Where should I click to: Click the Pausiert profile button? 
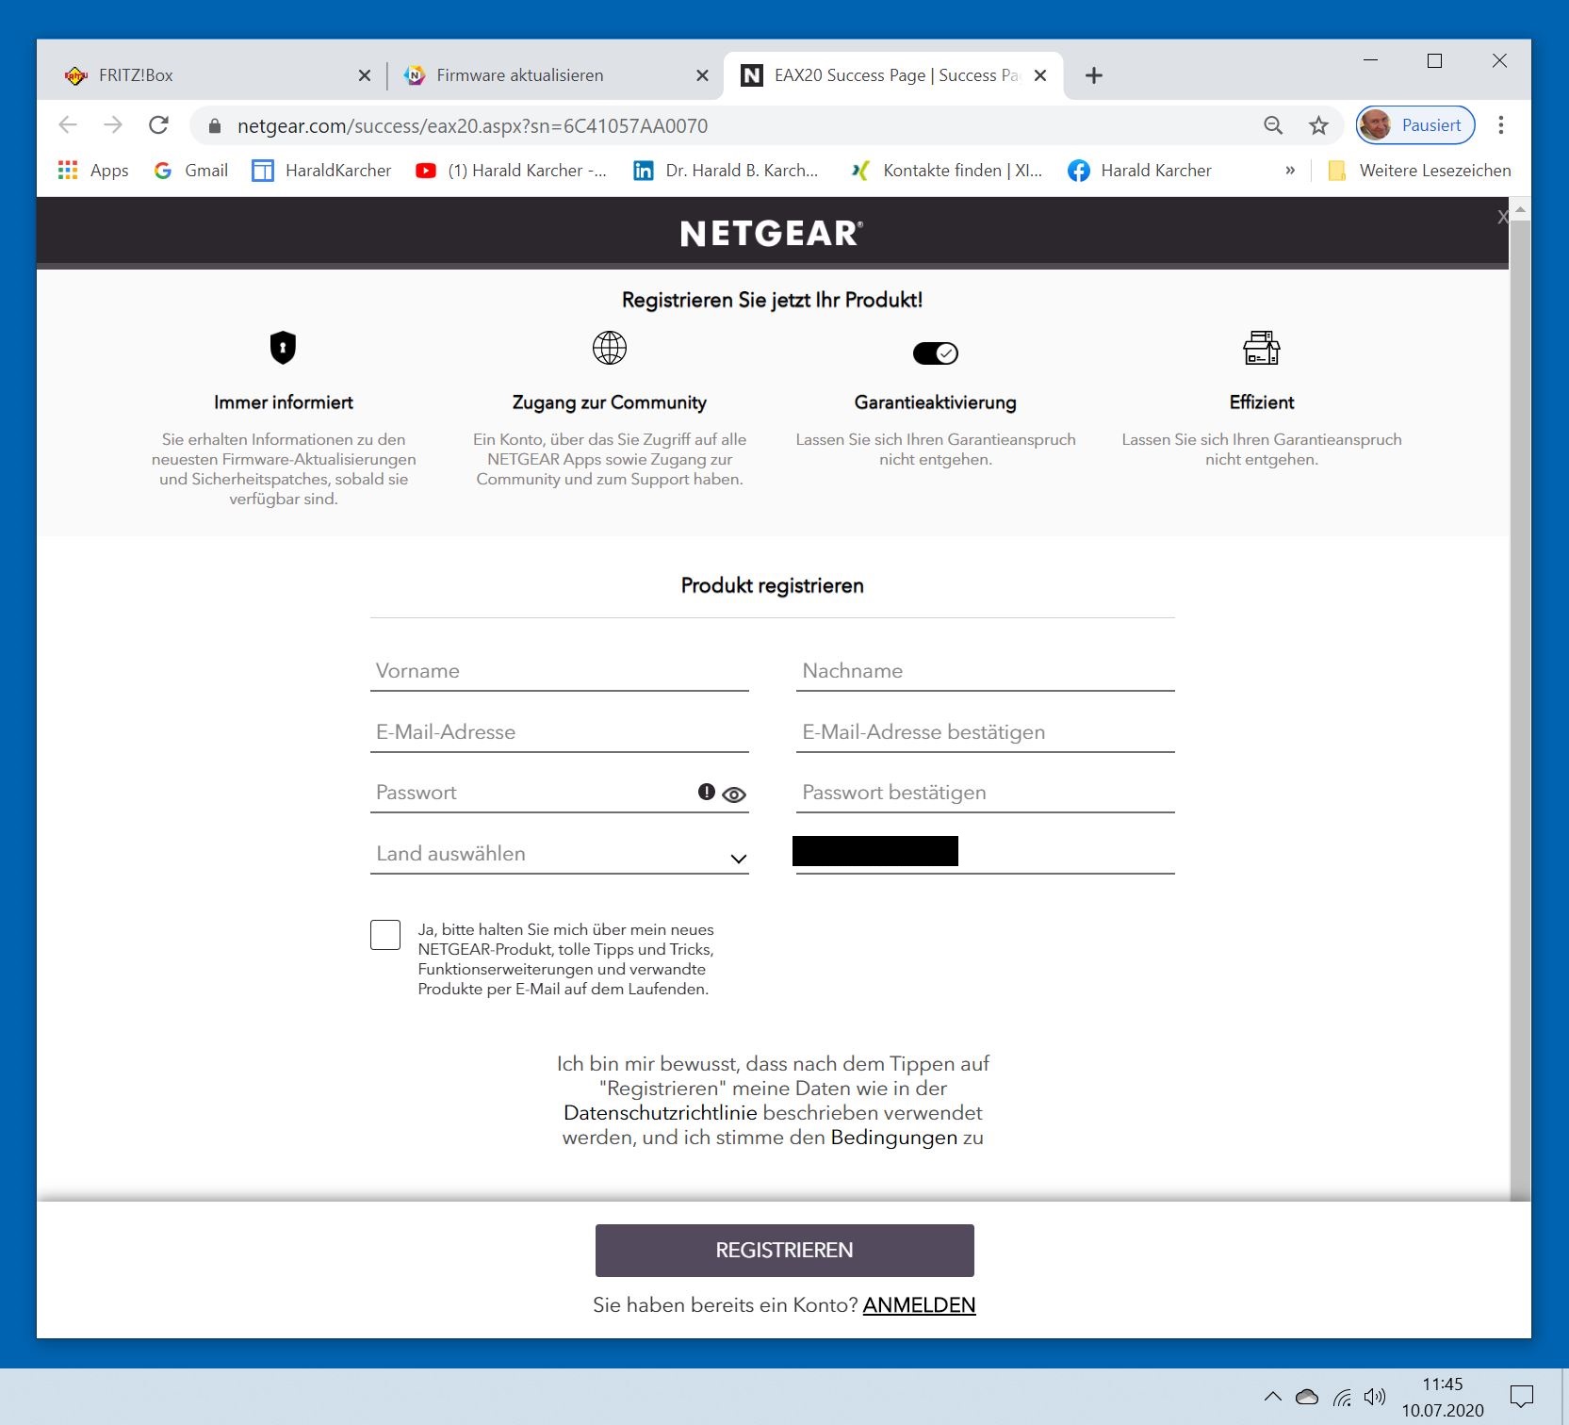click(x=1415, y=125)
